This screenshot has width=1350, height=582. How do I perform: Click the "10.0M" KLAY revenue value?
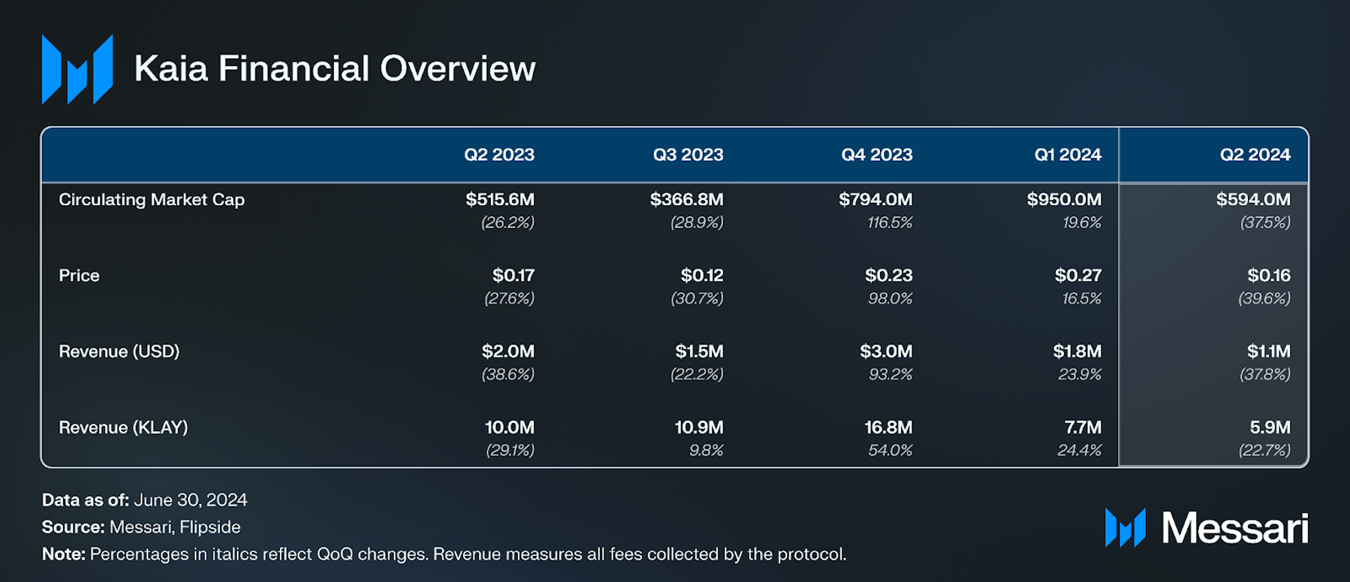509,428
